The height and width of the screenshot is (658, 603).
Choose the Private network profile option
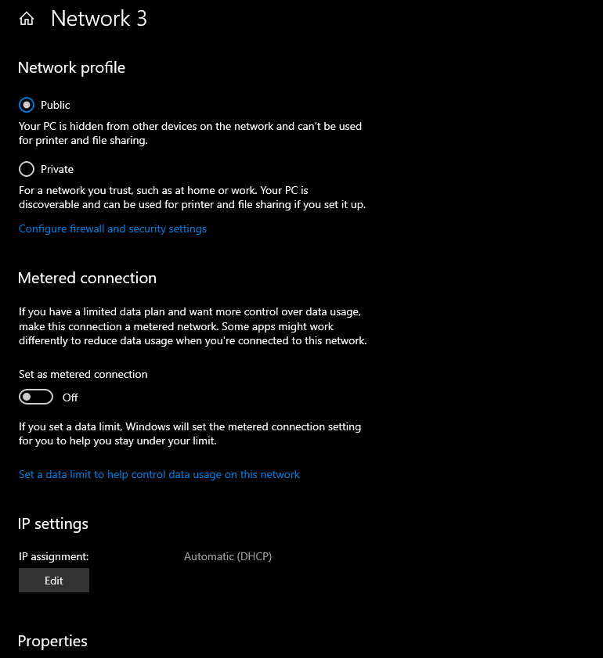[27, 169]
